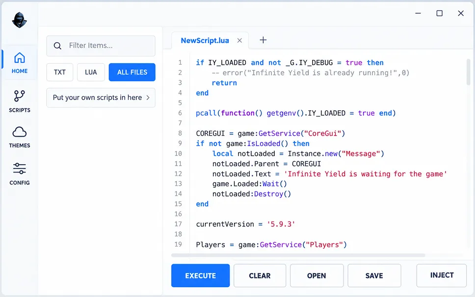Open the Scripts sidebar section
This screenshot has height=297, width=475.
[x=20, y=101]
